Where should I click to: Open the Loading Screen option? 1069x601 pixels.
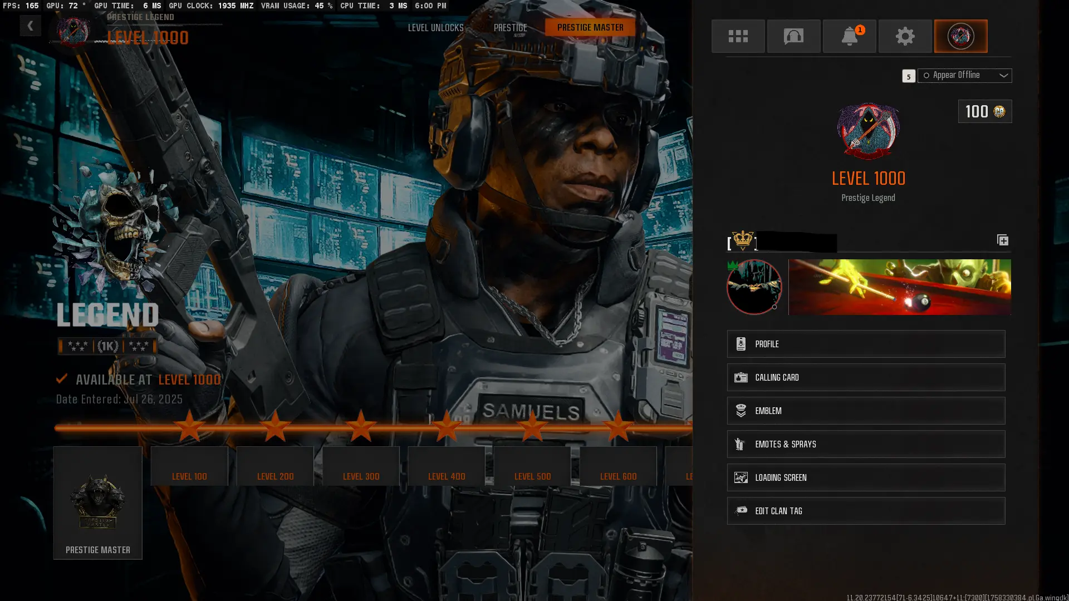pos(866,477)
